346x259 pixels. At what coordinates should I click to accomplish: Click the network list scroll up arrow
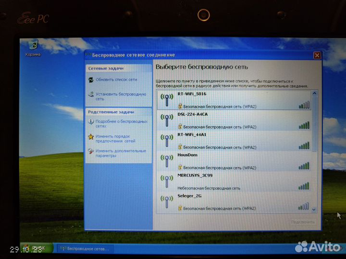pos(314,94)
